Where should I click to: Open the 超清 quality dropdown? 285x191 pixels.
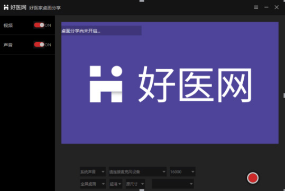tap(116, 184)
